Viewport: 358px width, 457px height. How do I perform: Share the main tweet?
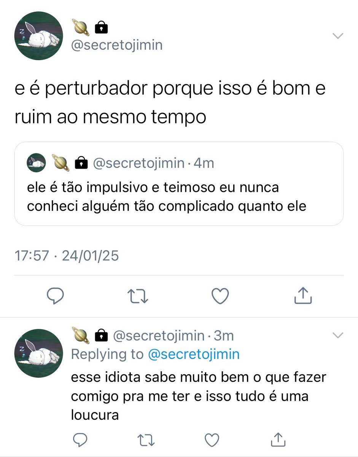pos(303,296)
